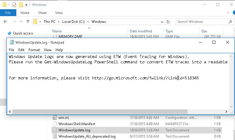Select the Windows breadcrumb segment
235x140 pixels.
(x=99, y=22)
